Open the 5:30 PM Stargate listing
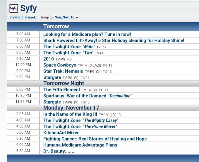This screenshot has height=162, width=199. coord(52,77)
